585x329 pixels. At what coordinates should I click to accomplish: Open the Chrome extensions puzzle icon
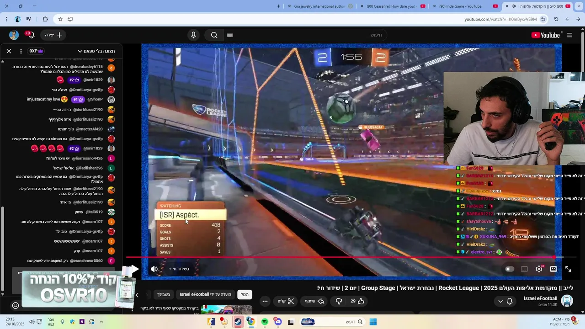point(45,19)
